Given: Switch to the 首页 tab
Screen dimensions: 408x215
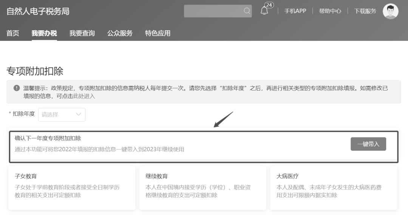Looking at the screenshot, I should (x=13, y=33).
